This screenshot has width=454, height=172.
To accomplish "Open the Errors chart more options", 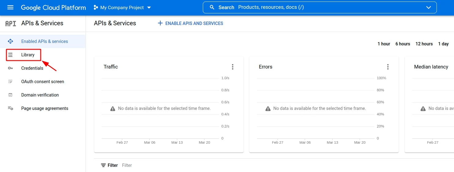I will point(388,67).
